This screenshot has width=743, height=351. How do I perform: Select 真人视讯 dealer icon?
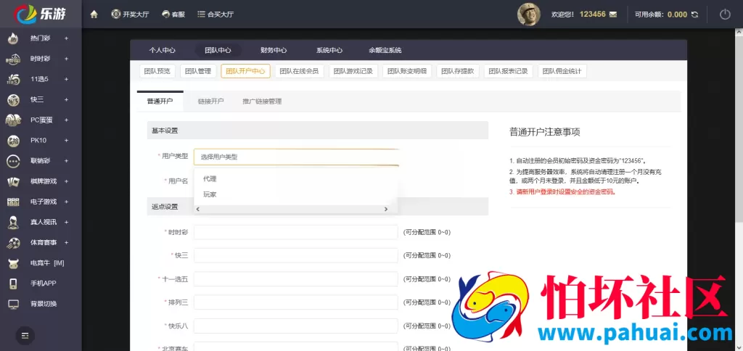point(13,222)
